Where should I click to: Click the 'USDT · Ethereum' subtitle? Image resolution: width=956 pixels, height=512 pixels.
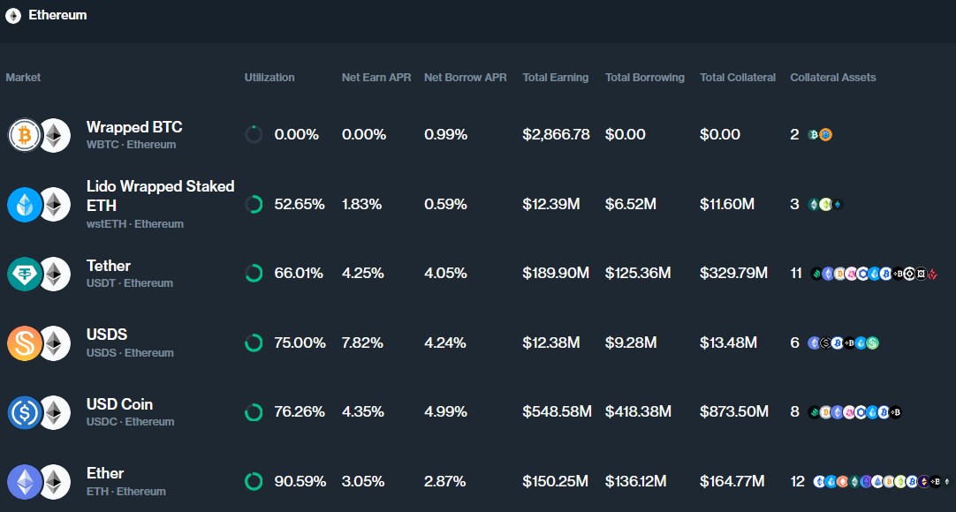pos(130,283)
